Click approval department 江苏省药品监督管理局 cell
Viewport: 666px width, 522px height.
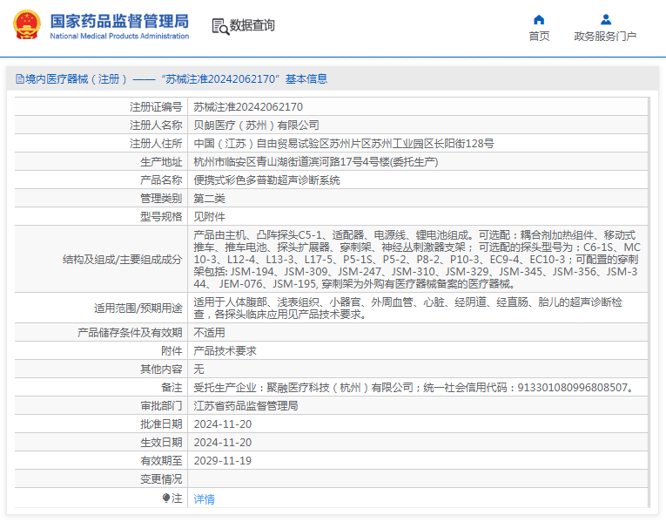(x=246, y=406)
